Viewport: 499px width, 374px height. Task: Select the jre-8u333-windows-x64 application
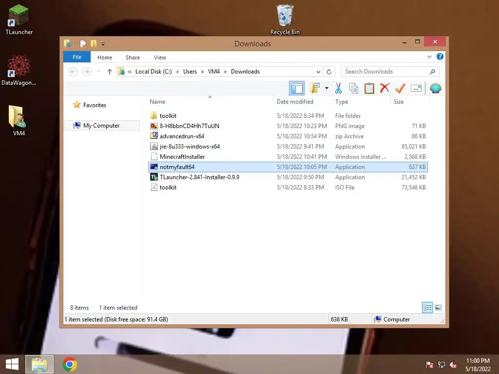[x=288, y=146]
